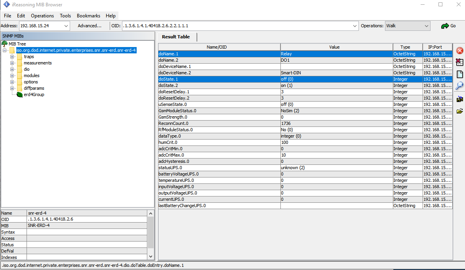This screenshot has height=270, width=465.
Task: Open the OID history dropdown arrow
Action: [x=354, y=26]
